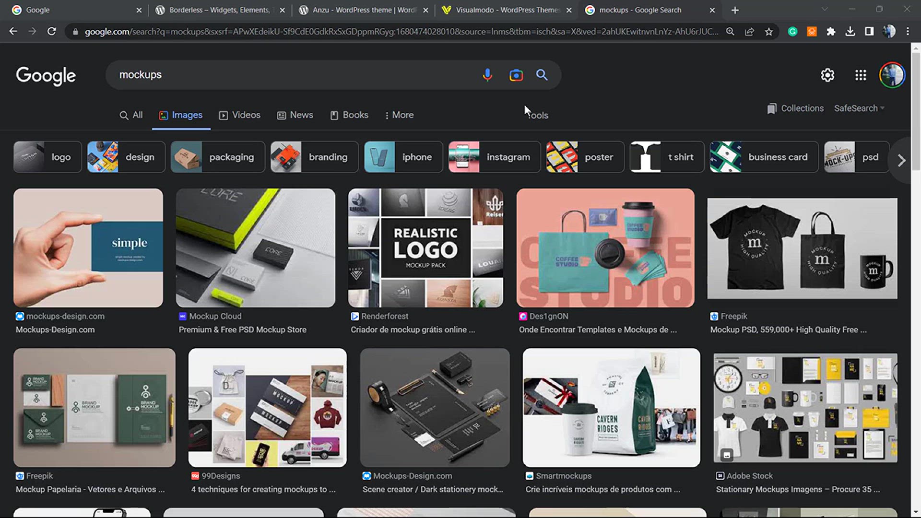
Task: Bookmark this page with the star icon
Action: [769, 32]
